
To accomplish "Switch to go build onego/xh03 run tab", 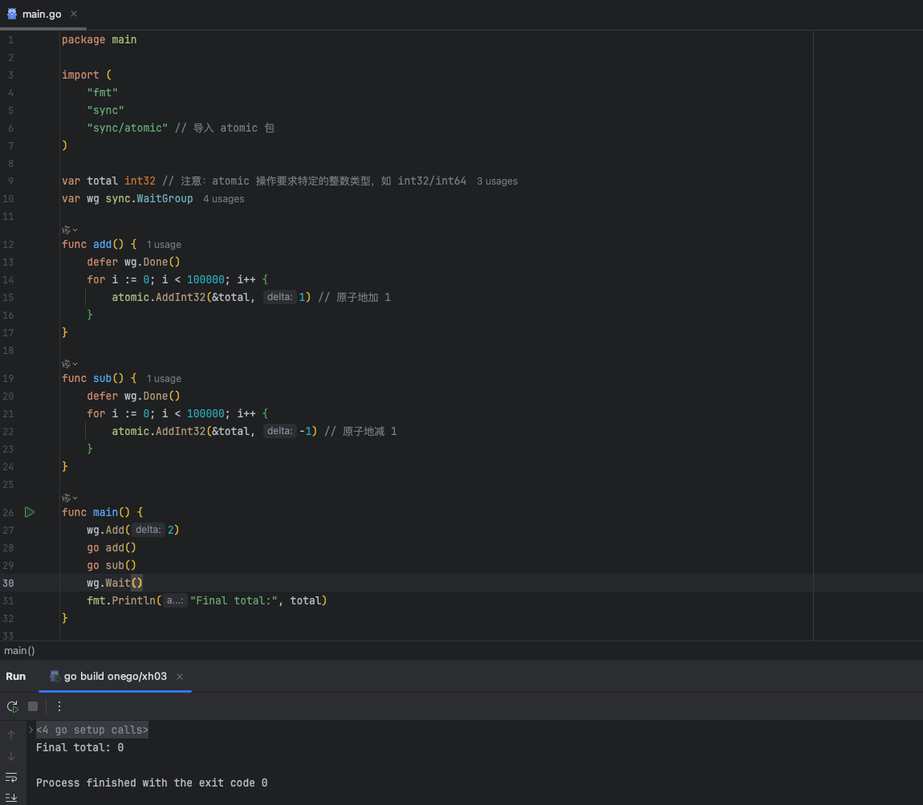I will pos(115,676).
